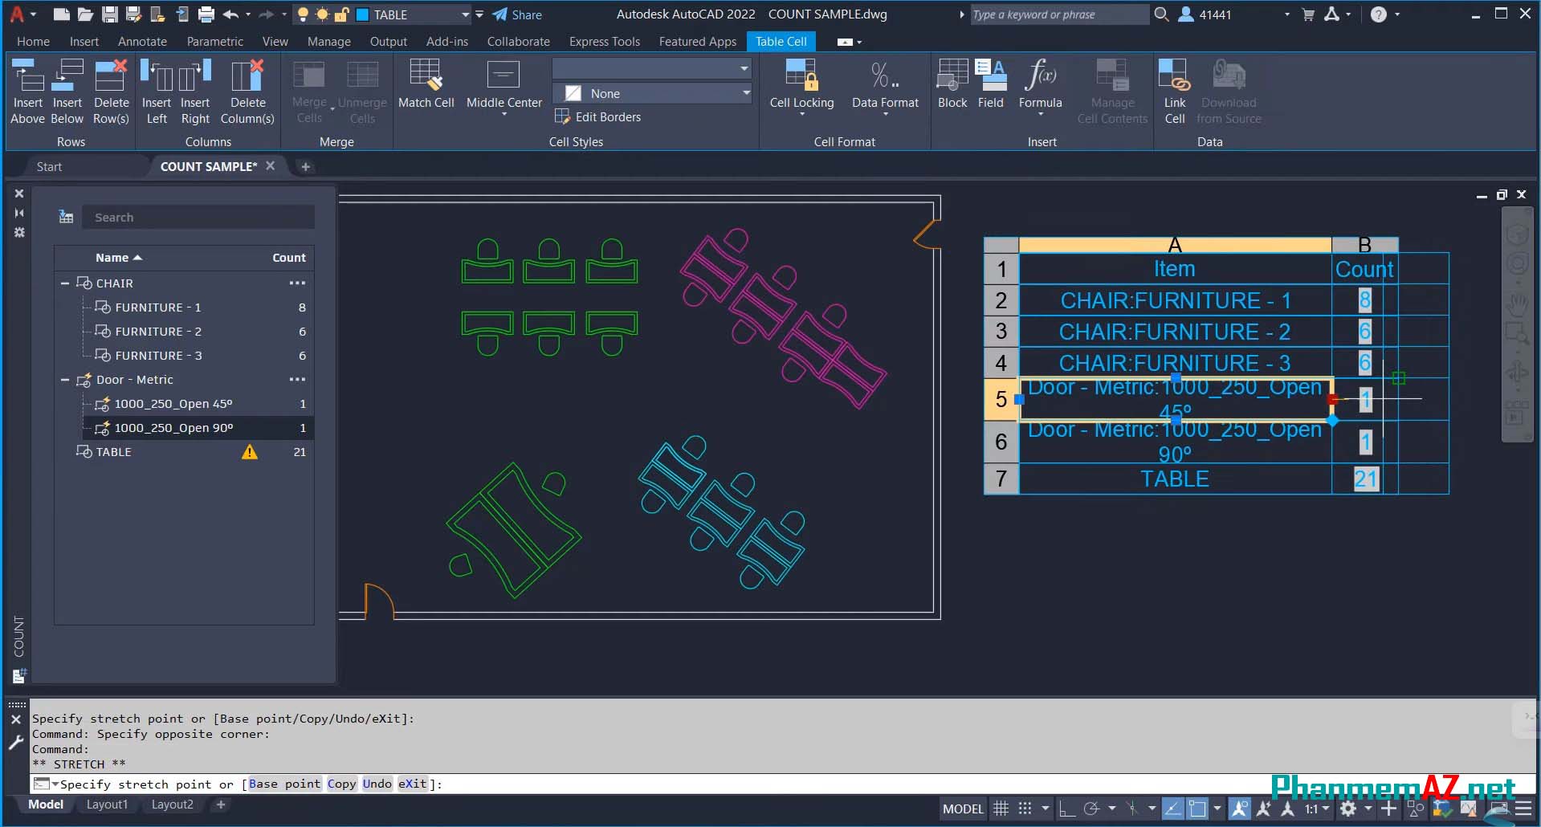Screen dimensions: 1541x827
Task: Click the Search field in the Count palette
Action: pos(197,216)
